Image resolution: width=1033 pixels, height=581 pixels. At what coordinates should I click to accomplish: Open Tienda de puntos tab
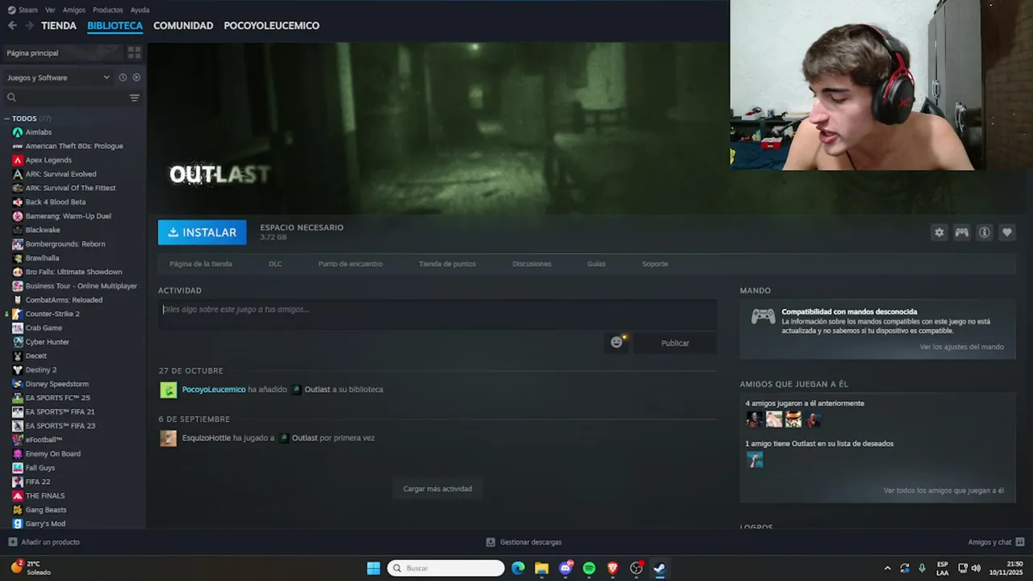point(447,264)
